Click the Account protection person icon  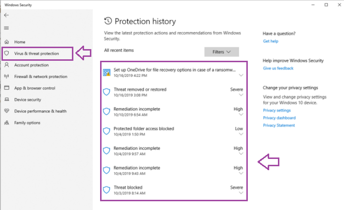pyautogui.click(x=7, y=65)
